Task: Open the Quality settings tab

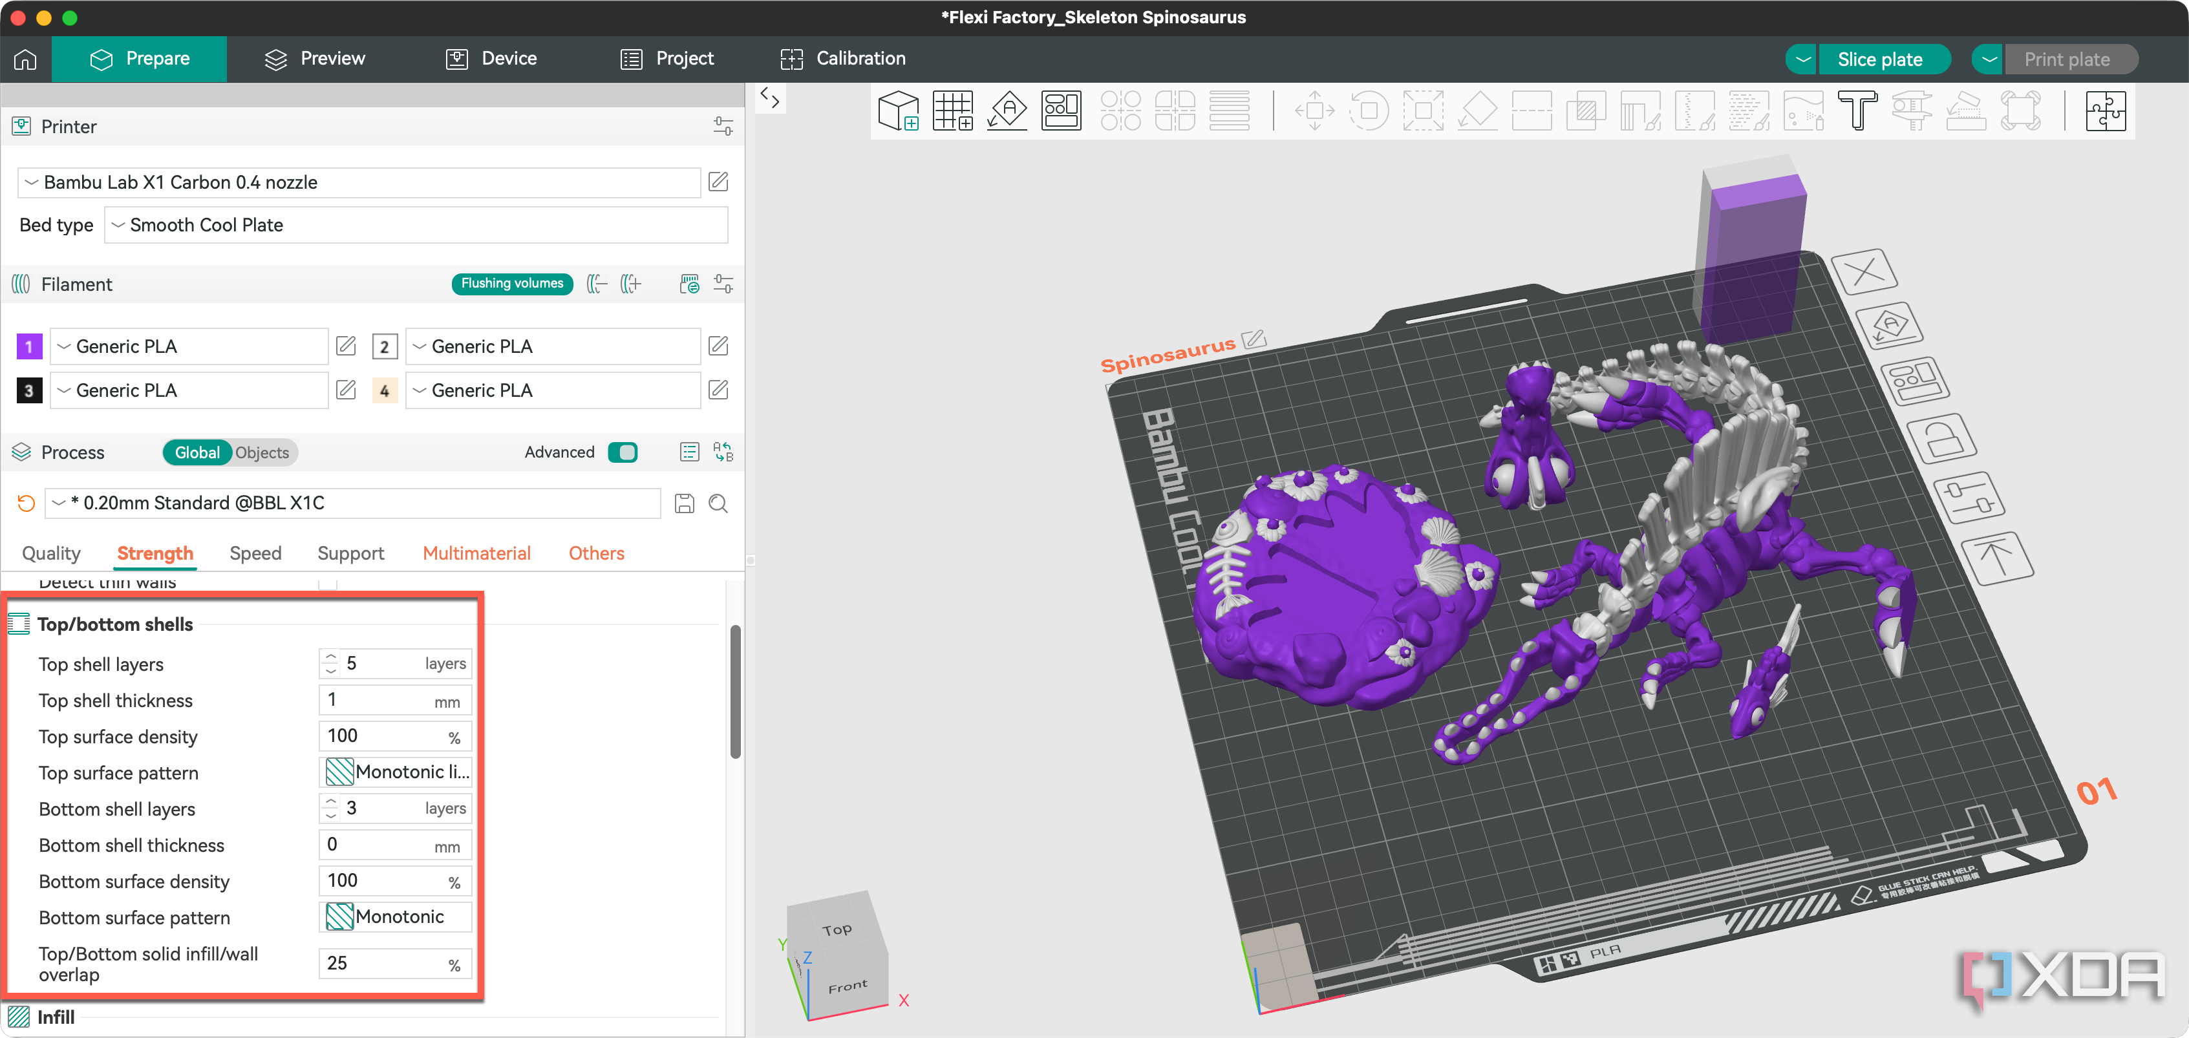Action: click(51, 553)
